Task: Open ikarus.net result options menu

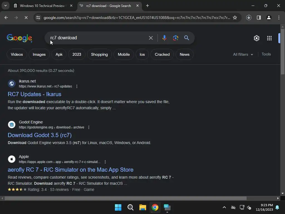Action: pyautogui.click(x=77, y=86)
